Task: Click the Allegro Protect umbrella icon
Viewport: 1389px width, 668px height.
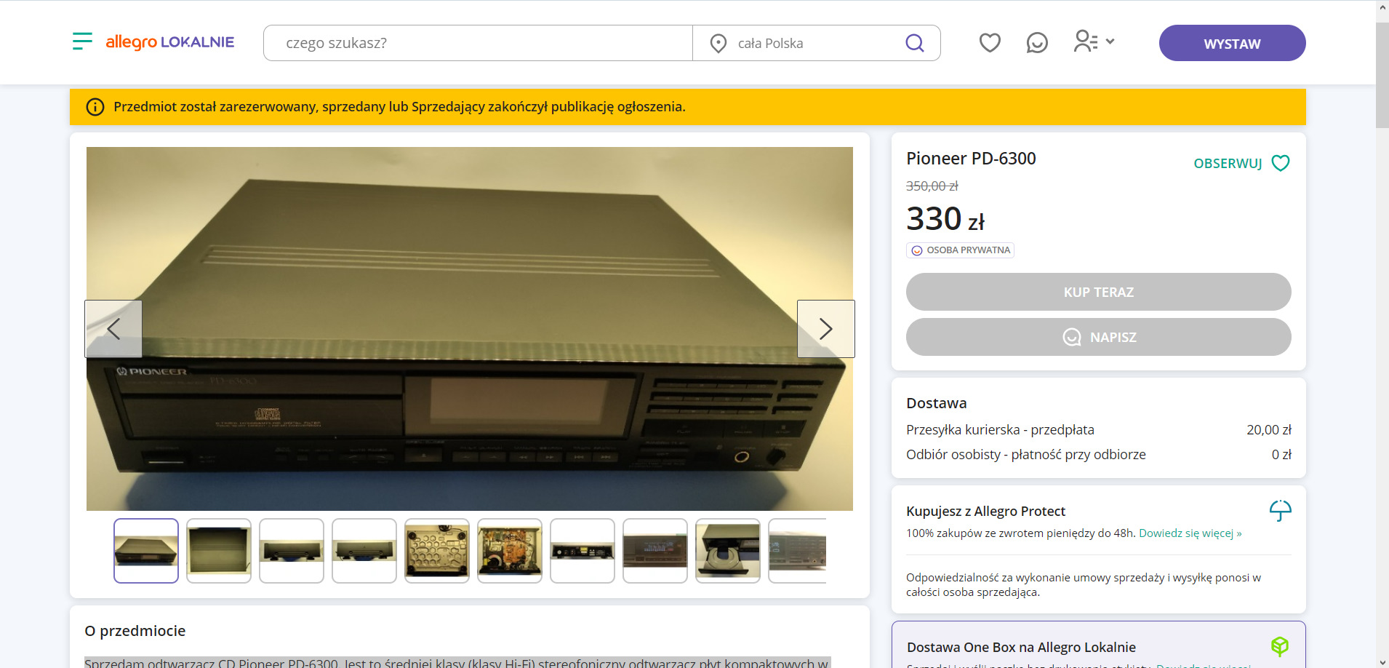Action: [1280, 511]
